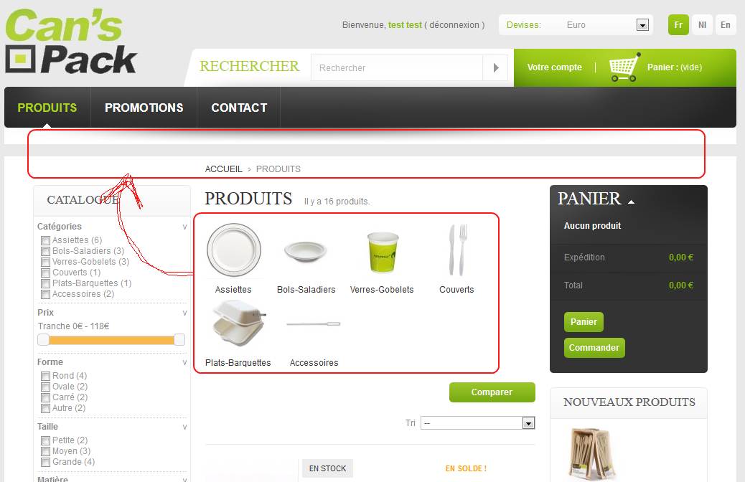Click the right handle of price slider
The width and height of the screenshot is (745, 482).
[179, 339]
